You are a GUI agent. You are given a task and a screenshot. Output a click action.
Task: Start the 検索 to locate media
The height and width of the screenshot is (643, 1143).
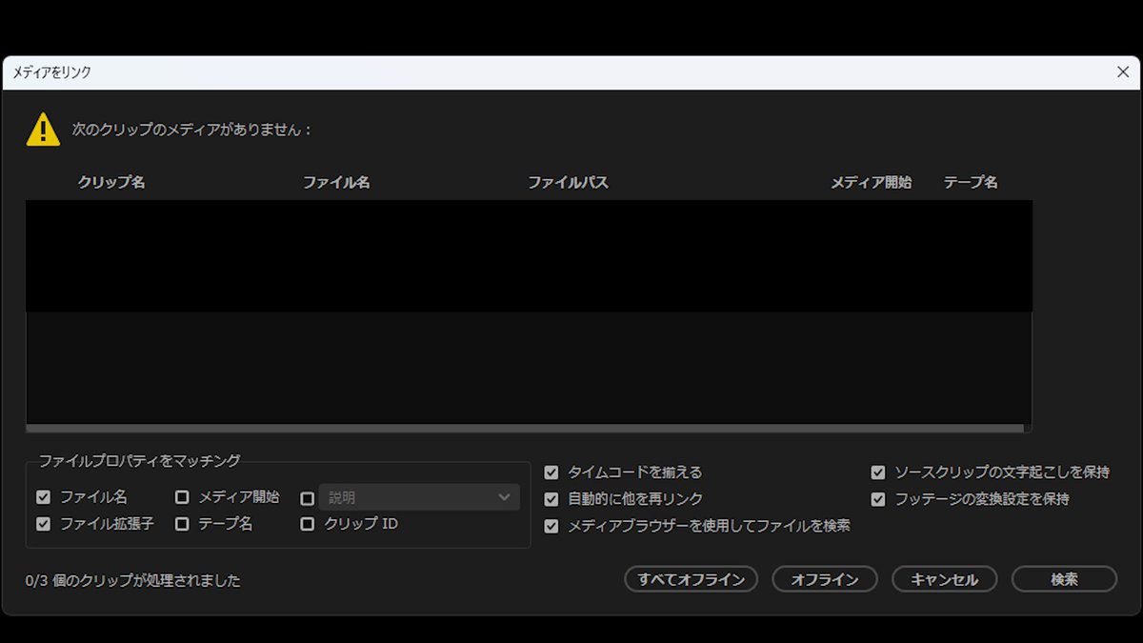[1064, 579]
